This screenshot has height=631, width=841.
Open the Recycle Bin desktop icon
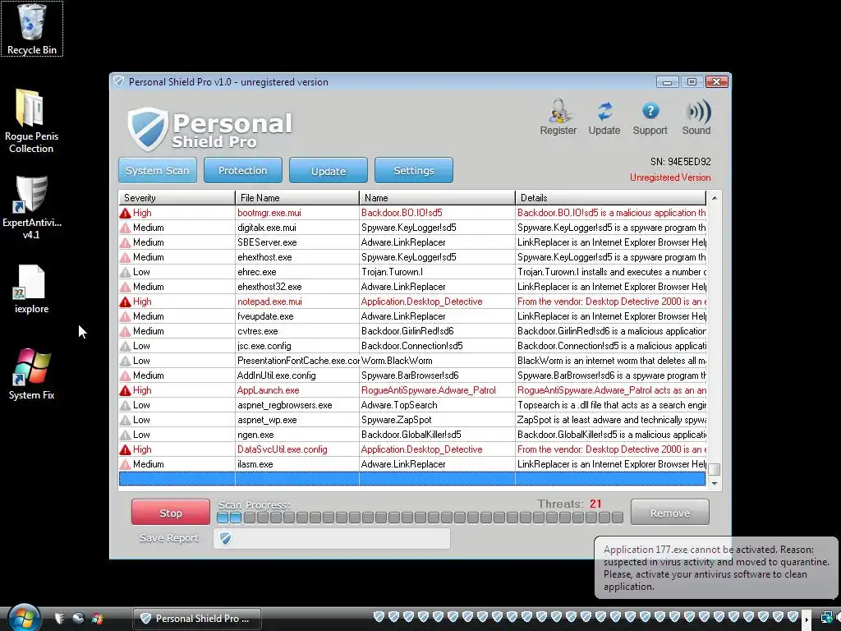32,29
